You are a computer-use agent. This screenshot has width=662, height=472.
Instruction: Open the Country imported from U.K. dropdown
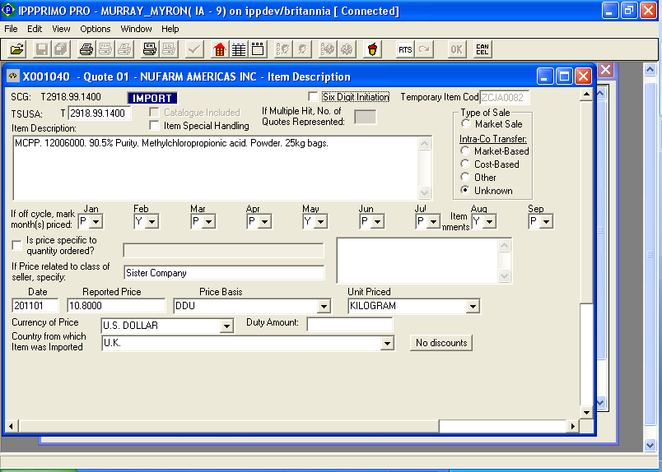point(387,344)
